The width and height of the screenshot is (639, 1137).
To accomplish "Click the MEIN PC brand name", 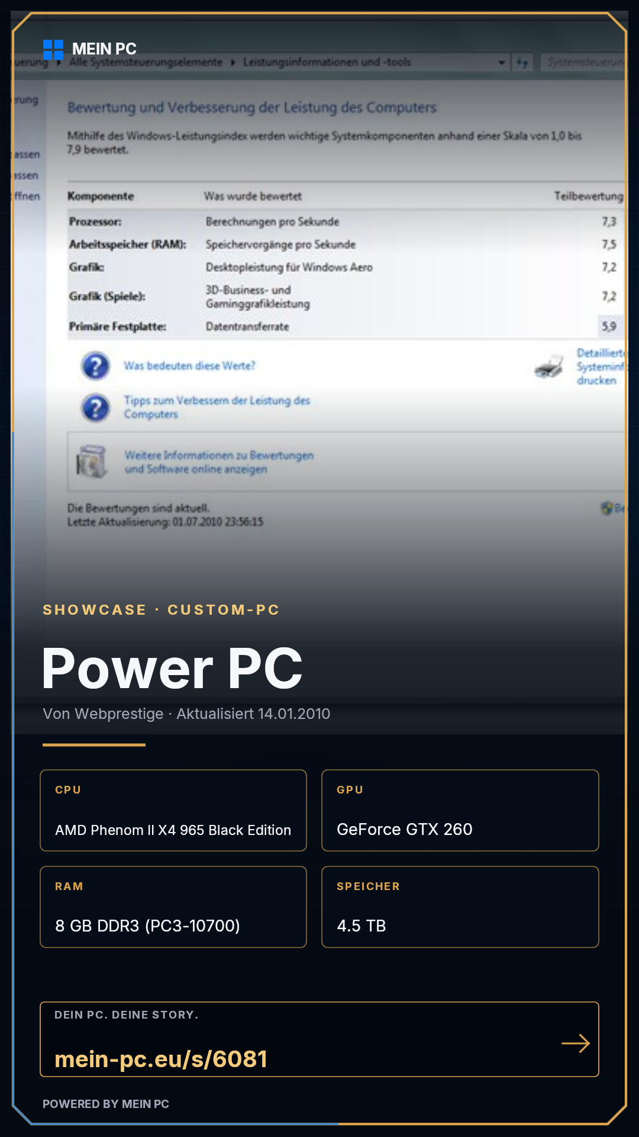I will (x=104, y=49).
